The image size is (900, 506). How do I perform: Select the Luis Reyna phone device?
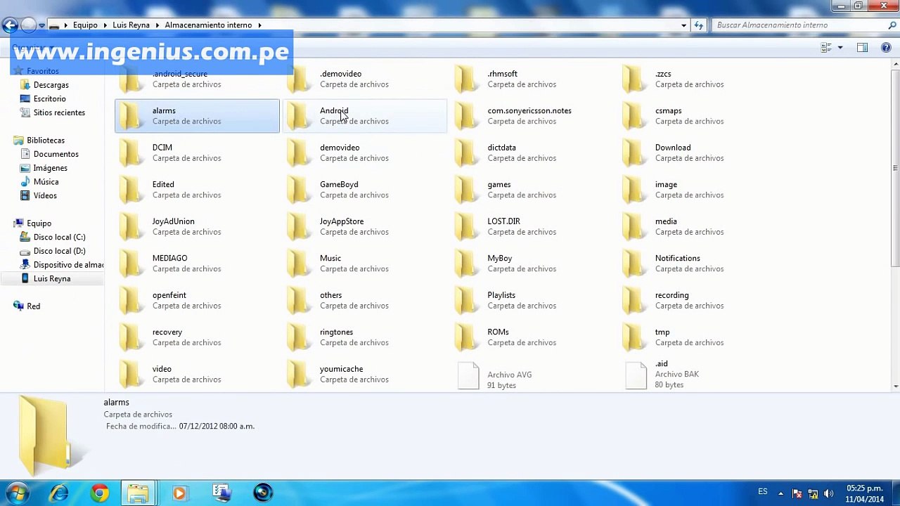point(52,279)
